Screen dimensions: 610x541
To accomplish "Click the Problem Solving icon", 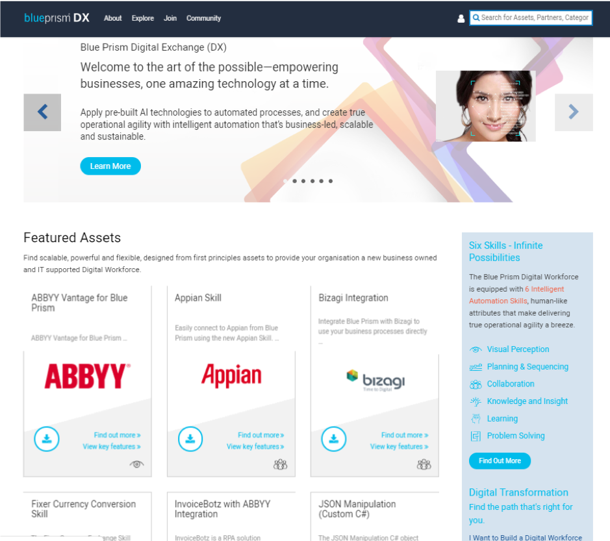I will coord(476,436).
